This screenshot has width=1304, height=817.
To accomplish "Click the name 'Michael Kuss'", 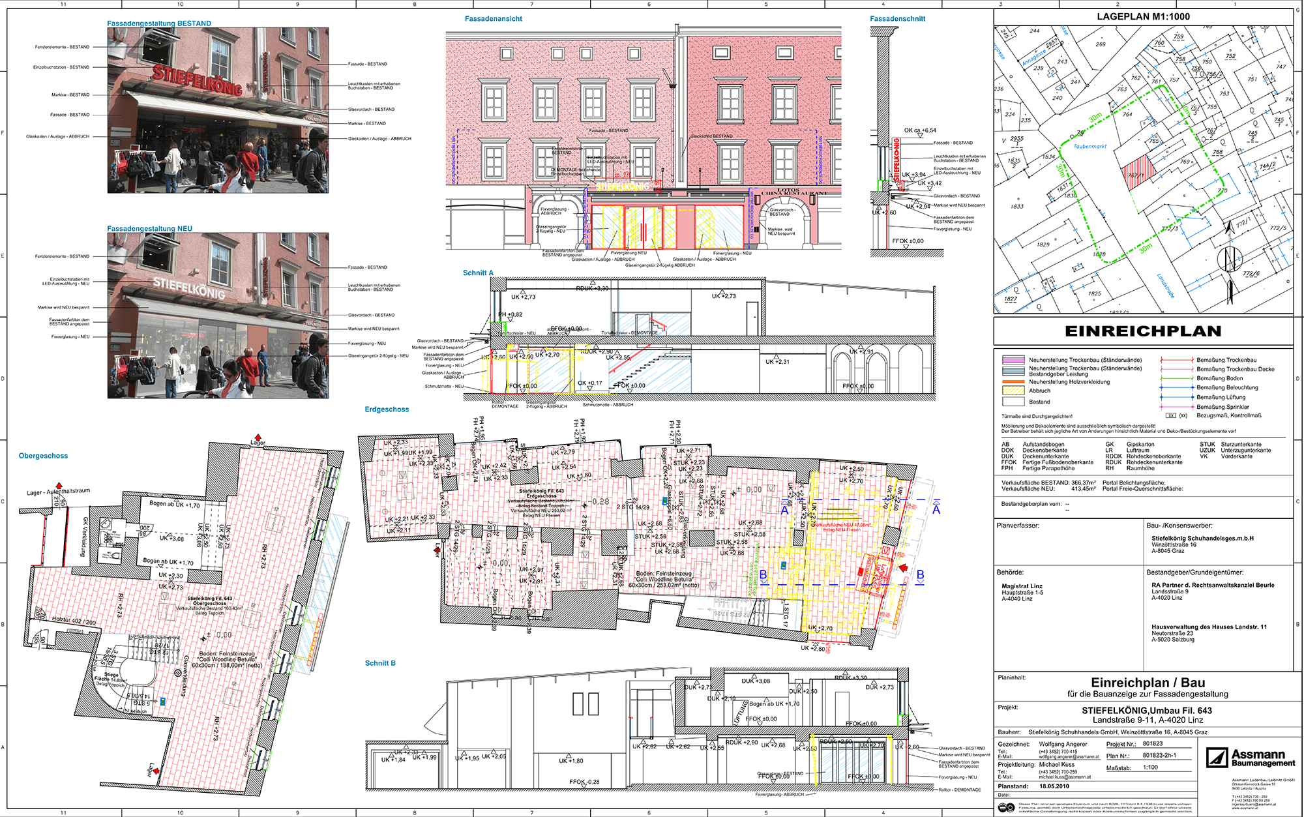I will [1057, 765].
